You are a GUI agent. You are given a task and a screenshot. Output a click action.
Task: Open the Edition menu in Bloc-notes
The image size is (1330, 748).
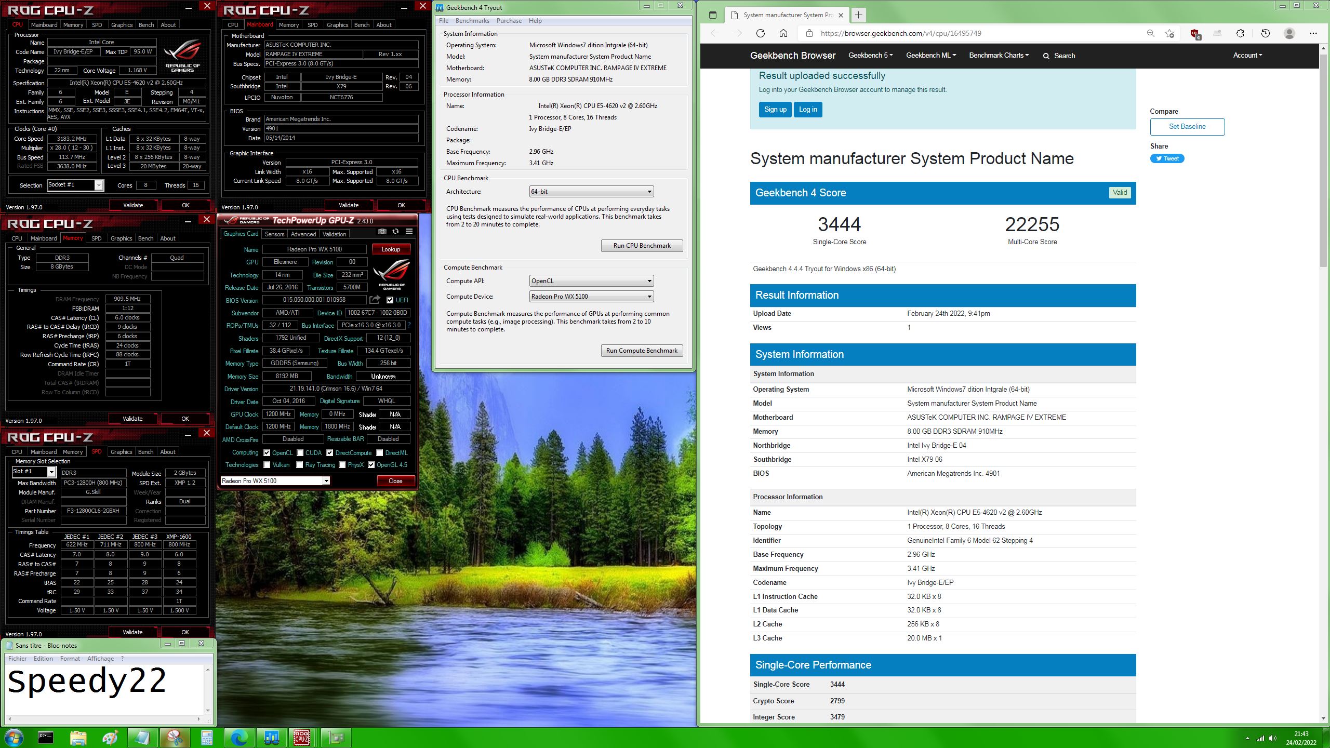43,659
